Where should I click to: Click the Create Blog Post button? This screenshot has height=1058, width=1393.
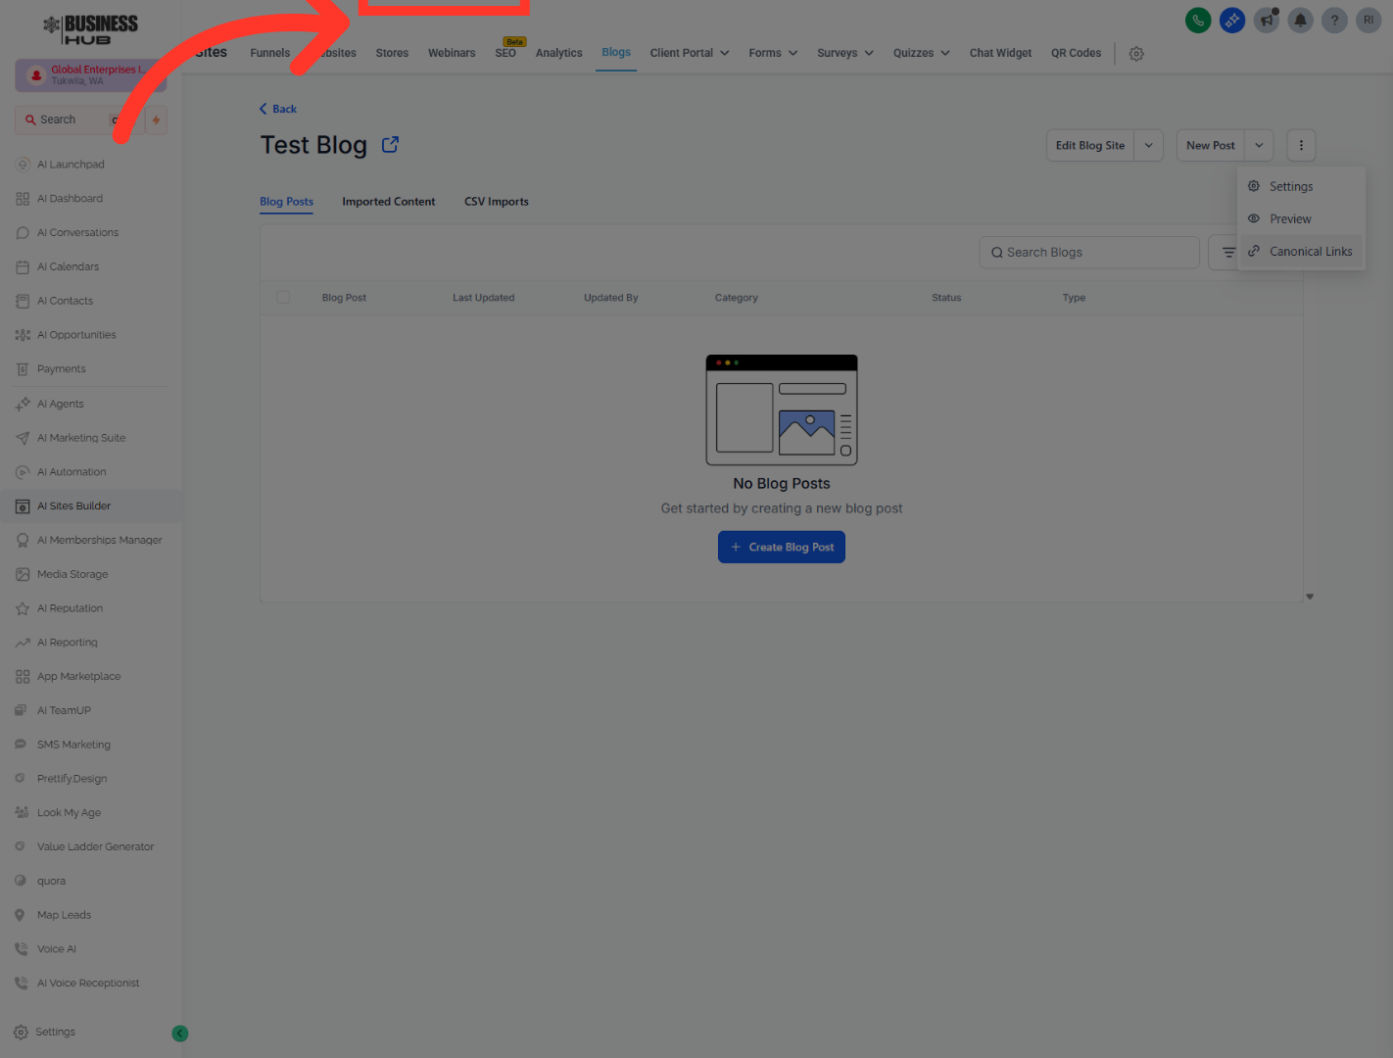782,548
